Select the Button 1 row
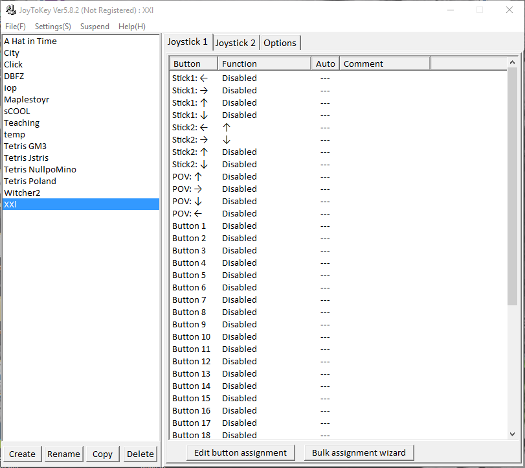 [338, 226]
